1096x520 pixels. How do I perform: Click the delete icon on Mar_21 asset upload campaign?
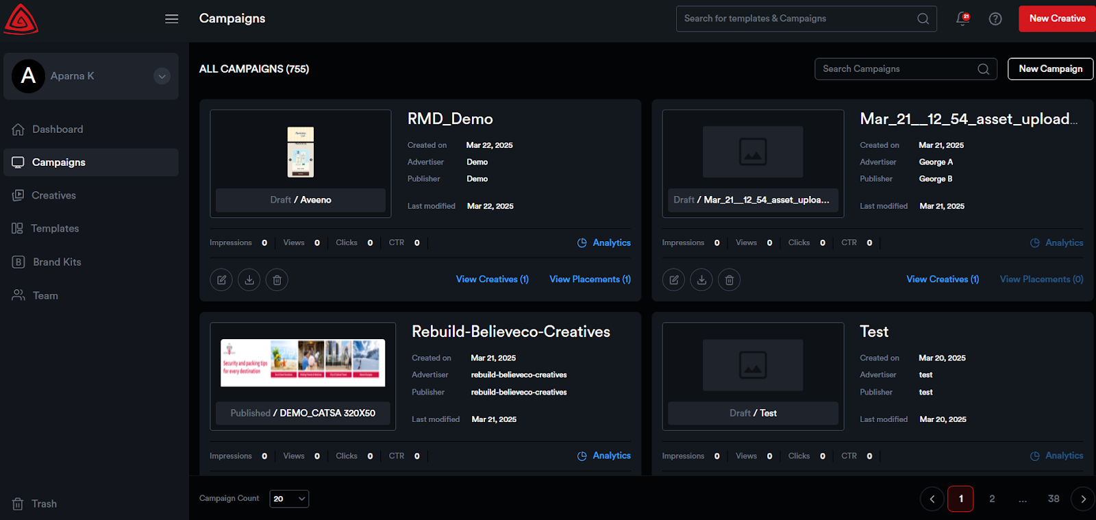(729, 280)
